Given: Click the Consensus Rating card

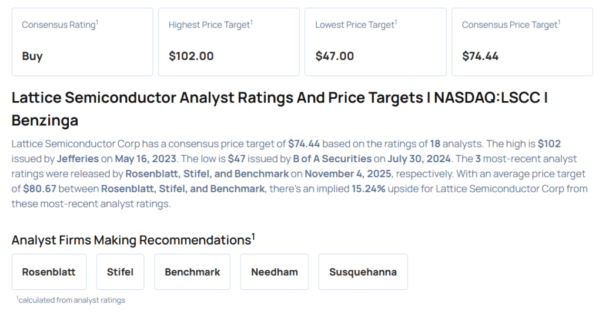Looking at the screenshot, I should [x=82, y=41].
